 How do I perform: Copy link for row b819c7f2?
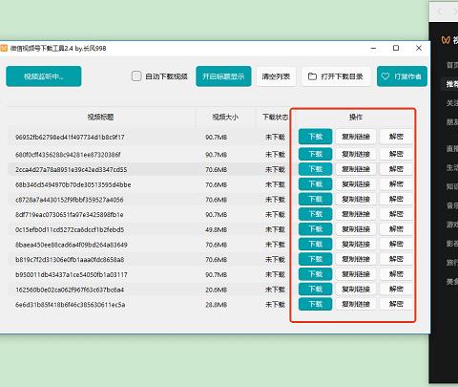pos(356,259)
